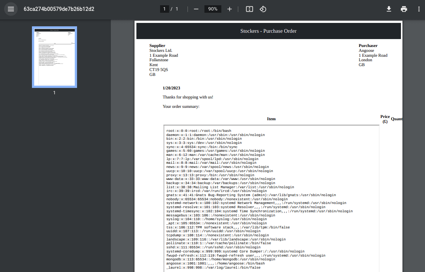Download the PDF file

389,9
